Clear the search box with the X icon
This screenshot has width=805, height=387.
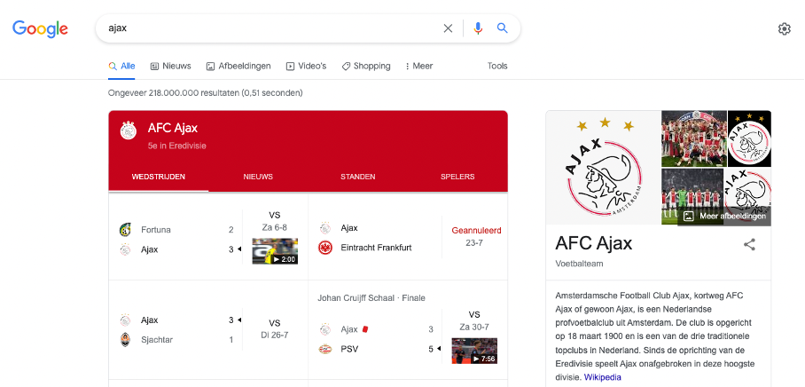(x=448, y=28)
